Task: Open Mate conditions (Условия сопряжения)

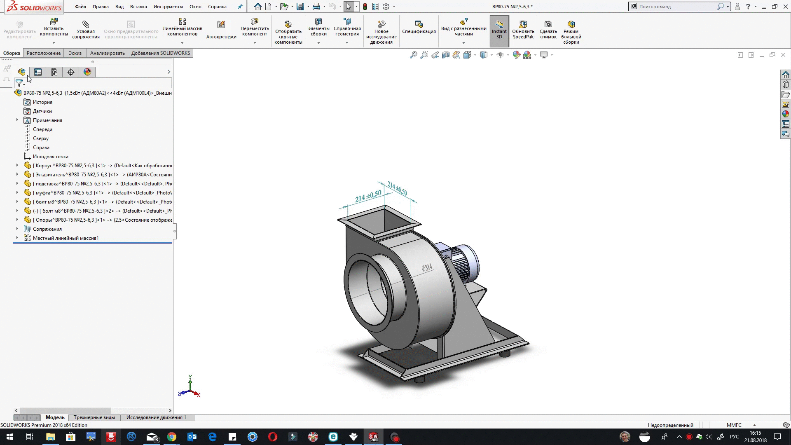Action: [86, 25]
